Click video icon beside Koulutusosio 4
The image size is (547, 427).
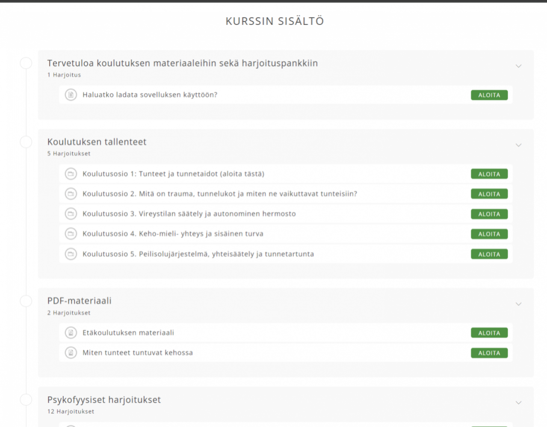(71, 234)
